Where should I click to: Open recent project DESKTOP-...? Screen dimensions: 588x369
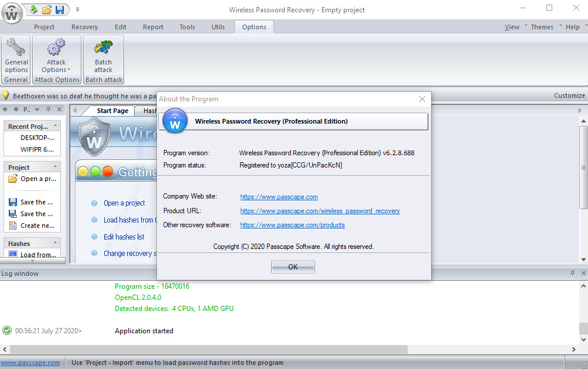pyautogui.click(x=37, y=138)
